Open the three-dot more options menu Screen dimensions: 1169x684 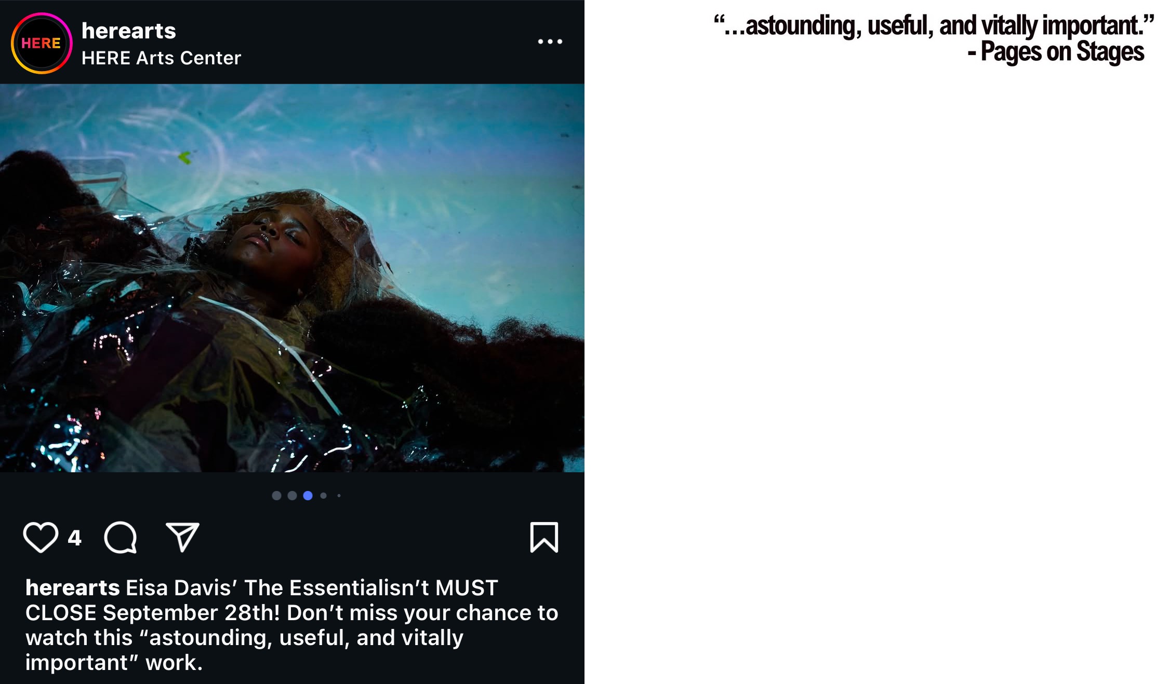(x=550, y=42)
